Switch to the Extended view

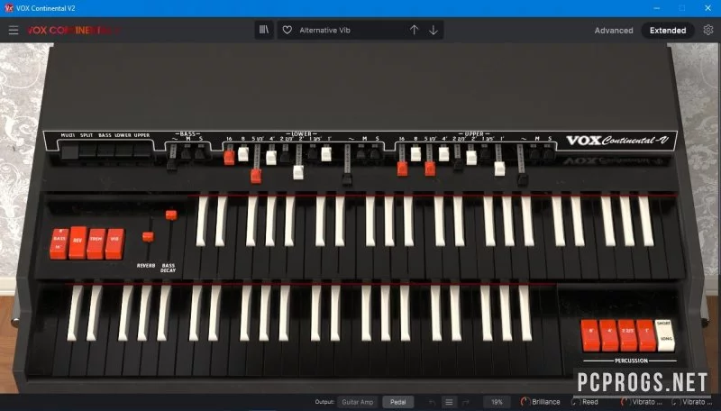pyautogui.click(x=668, y=31)
